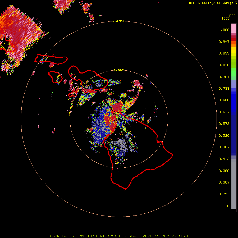
Task: Click the TH threshold label
Action: pos(227,206)
